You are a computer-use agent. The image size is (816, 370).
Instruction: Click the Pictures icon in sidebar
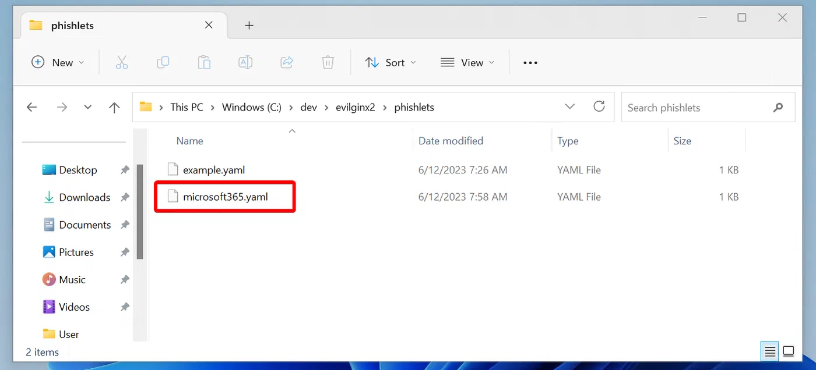[49, 252]
